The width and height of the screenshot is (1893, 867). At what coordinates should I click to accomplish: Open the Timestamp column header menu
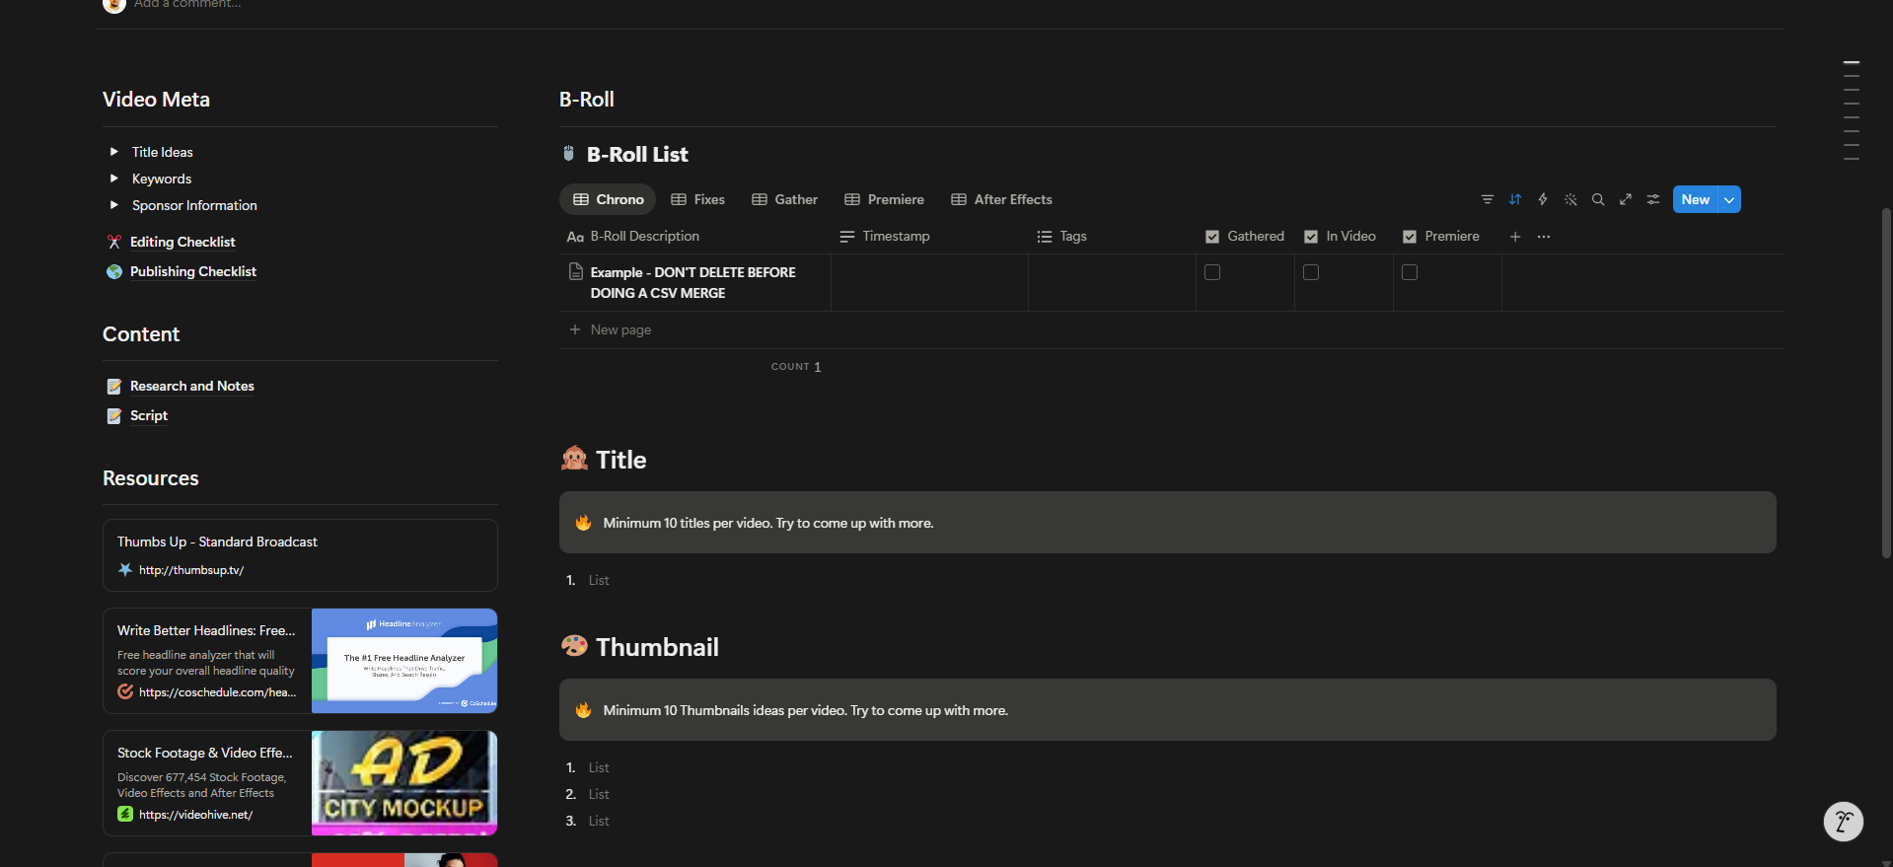click(x=929, y=237)
